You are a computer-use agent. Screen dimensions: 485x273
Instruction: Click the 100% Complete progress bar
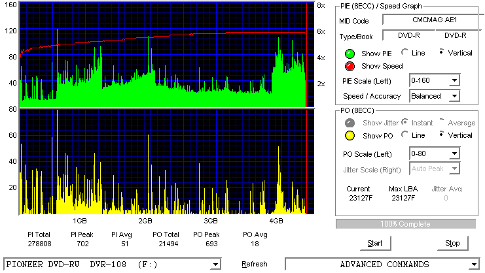coord(406,224)
